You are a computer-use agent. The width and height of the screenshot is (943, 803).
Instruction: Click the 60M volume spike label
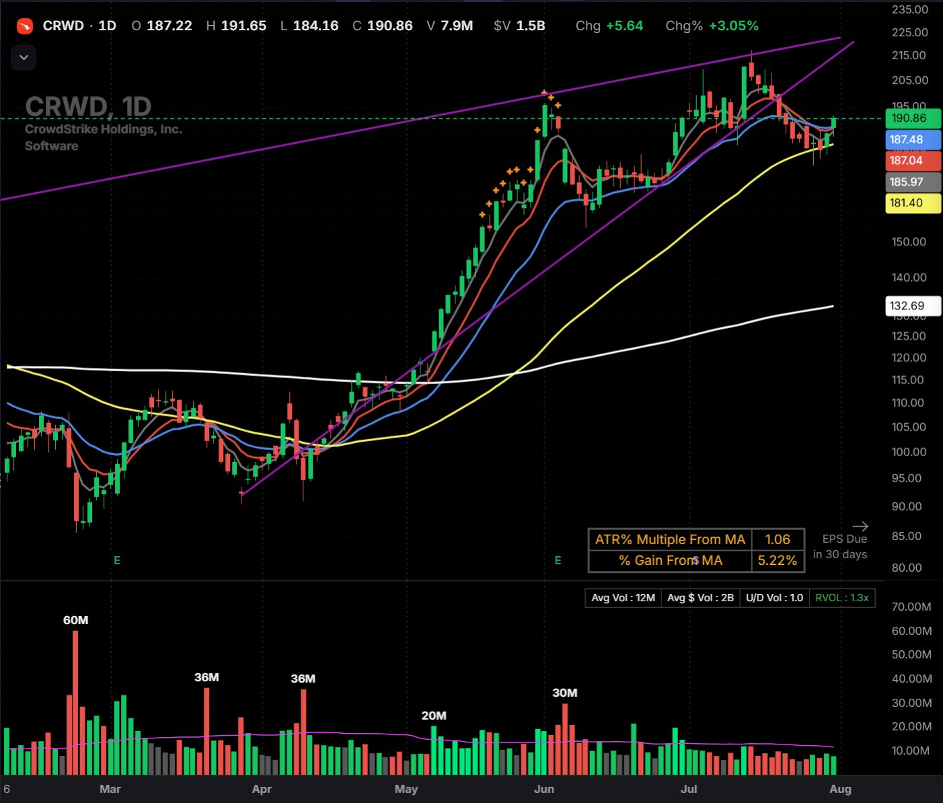(x=76, y=620)
